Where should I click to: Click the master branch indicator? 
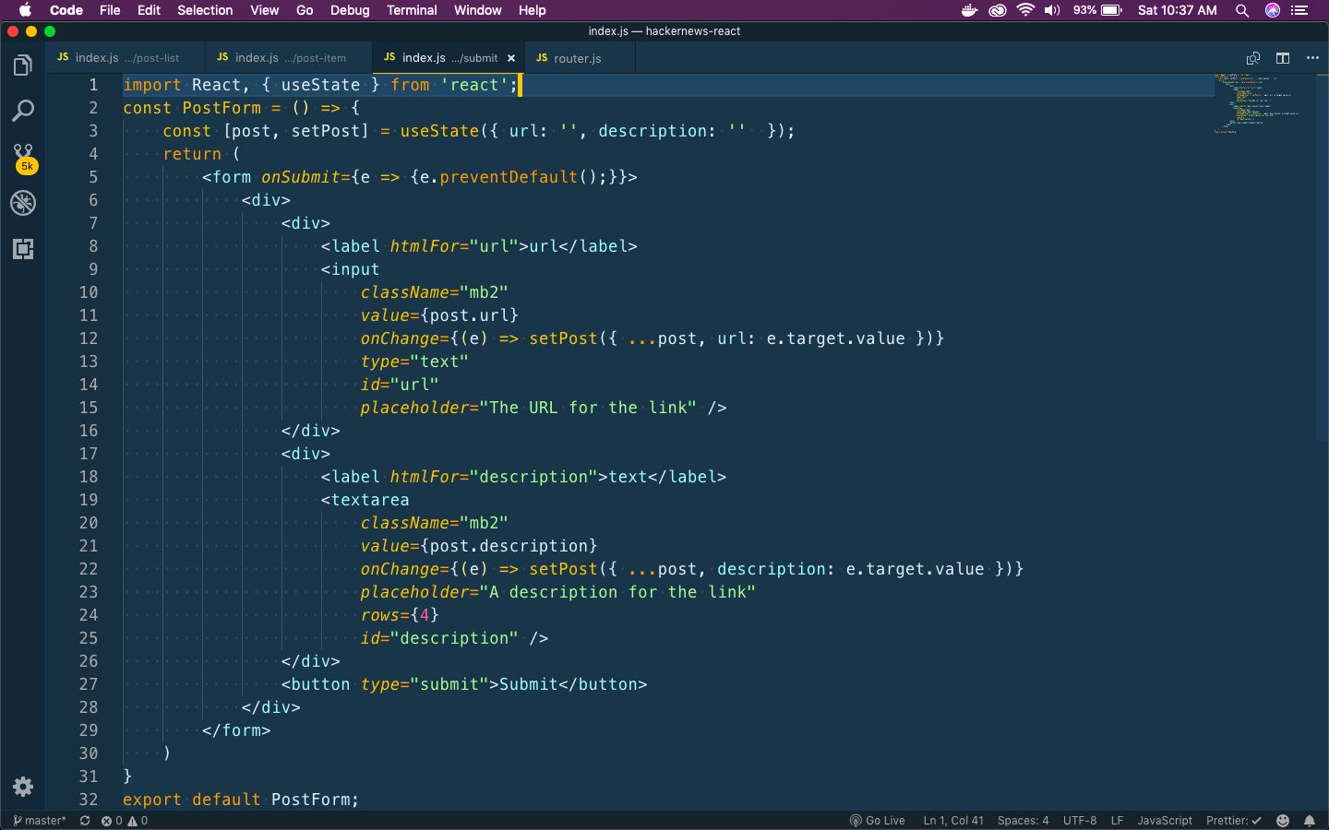click(x=40, y=821)
